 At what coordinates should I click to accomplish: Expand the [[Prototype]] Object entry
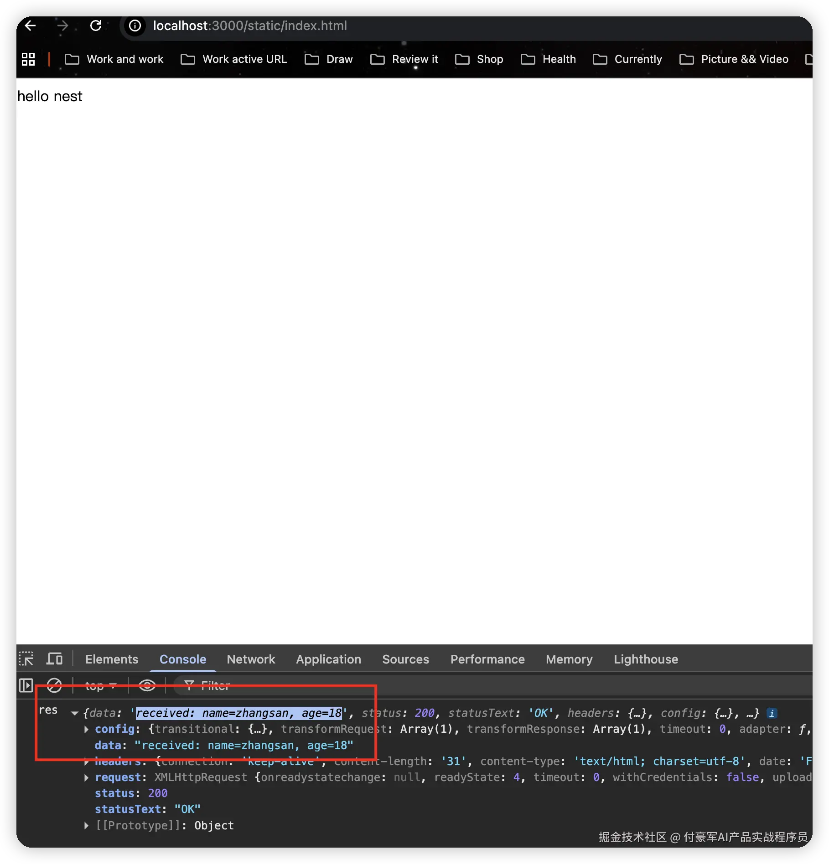point(87,826)
